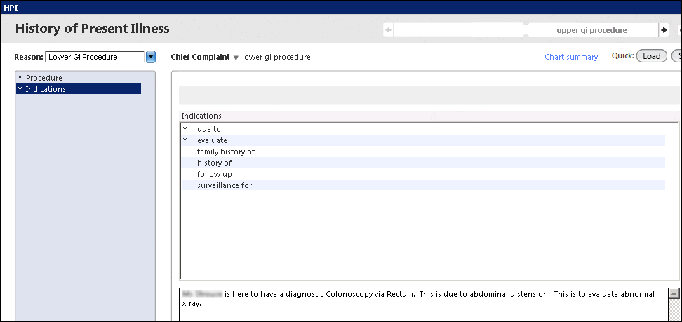Select Procedure in the left list
The height and width of the screenshot is (322, 682).
click(x=79, y=78)
